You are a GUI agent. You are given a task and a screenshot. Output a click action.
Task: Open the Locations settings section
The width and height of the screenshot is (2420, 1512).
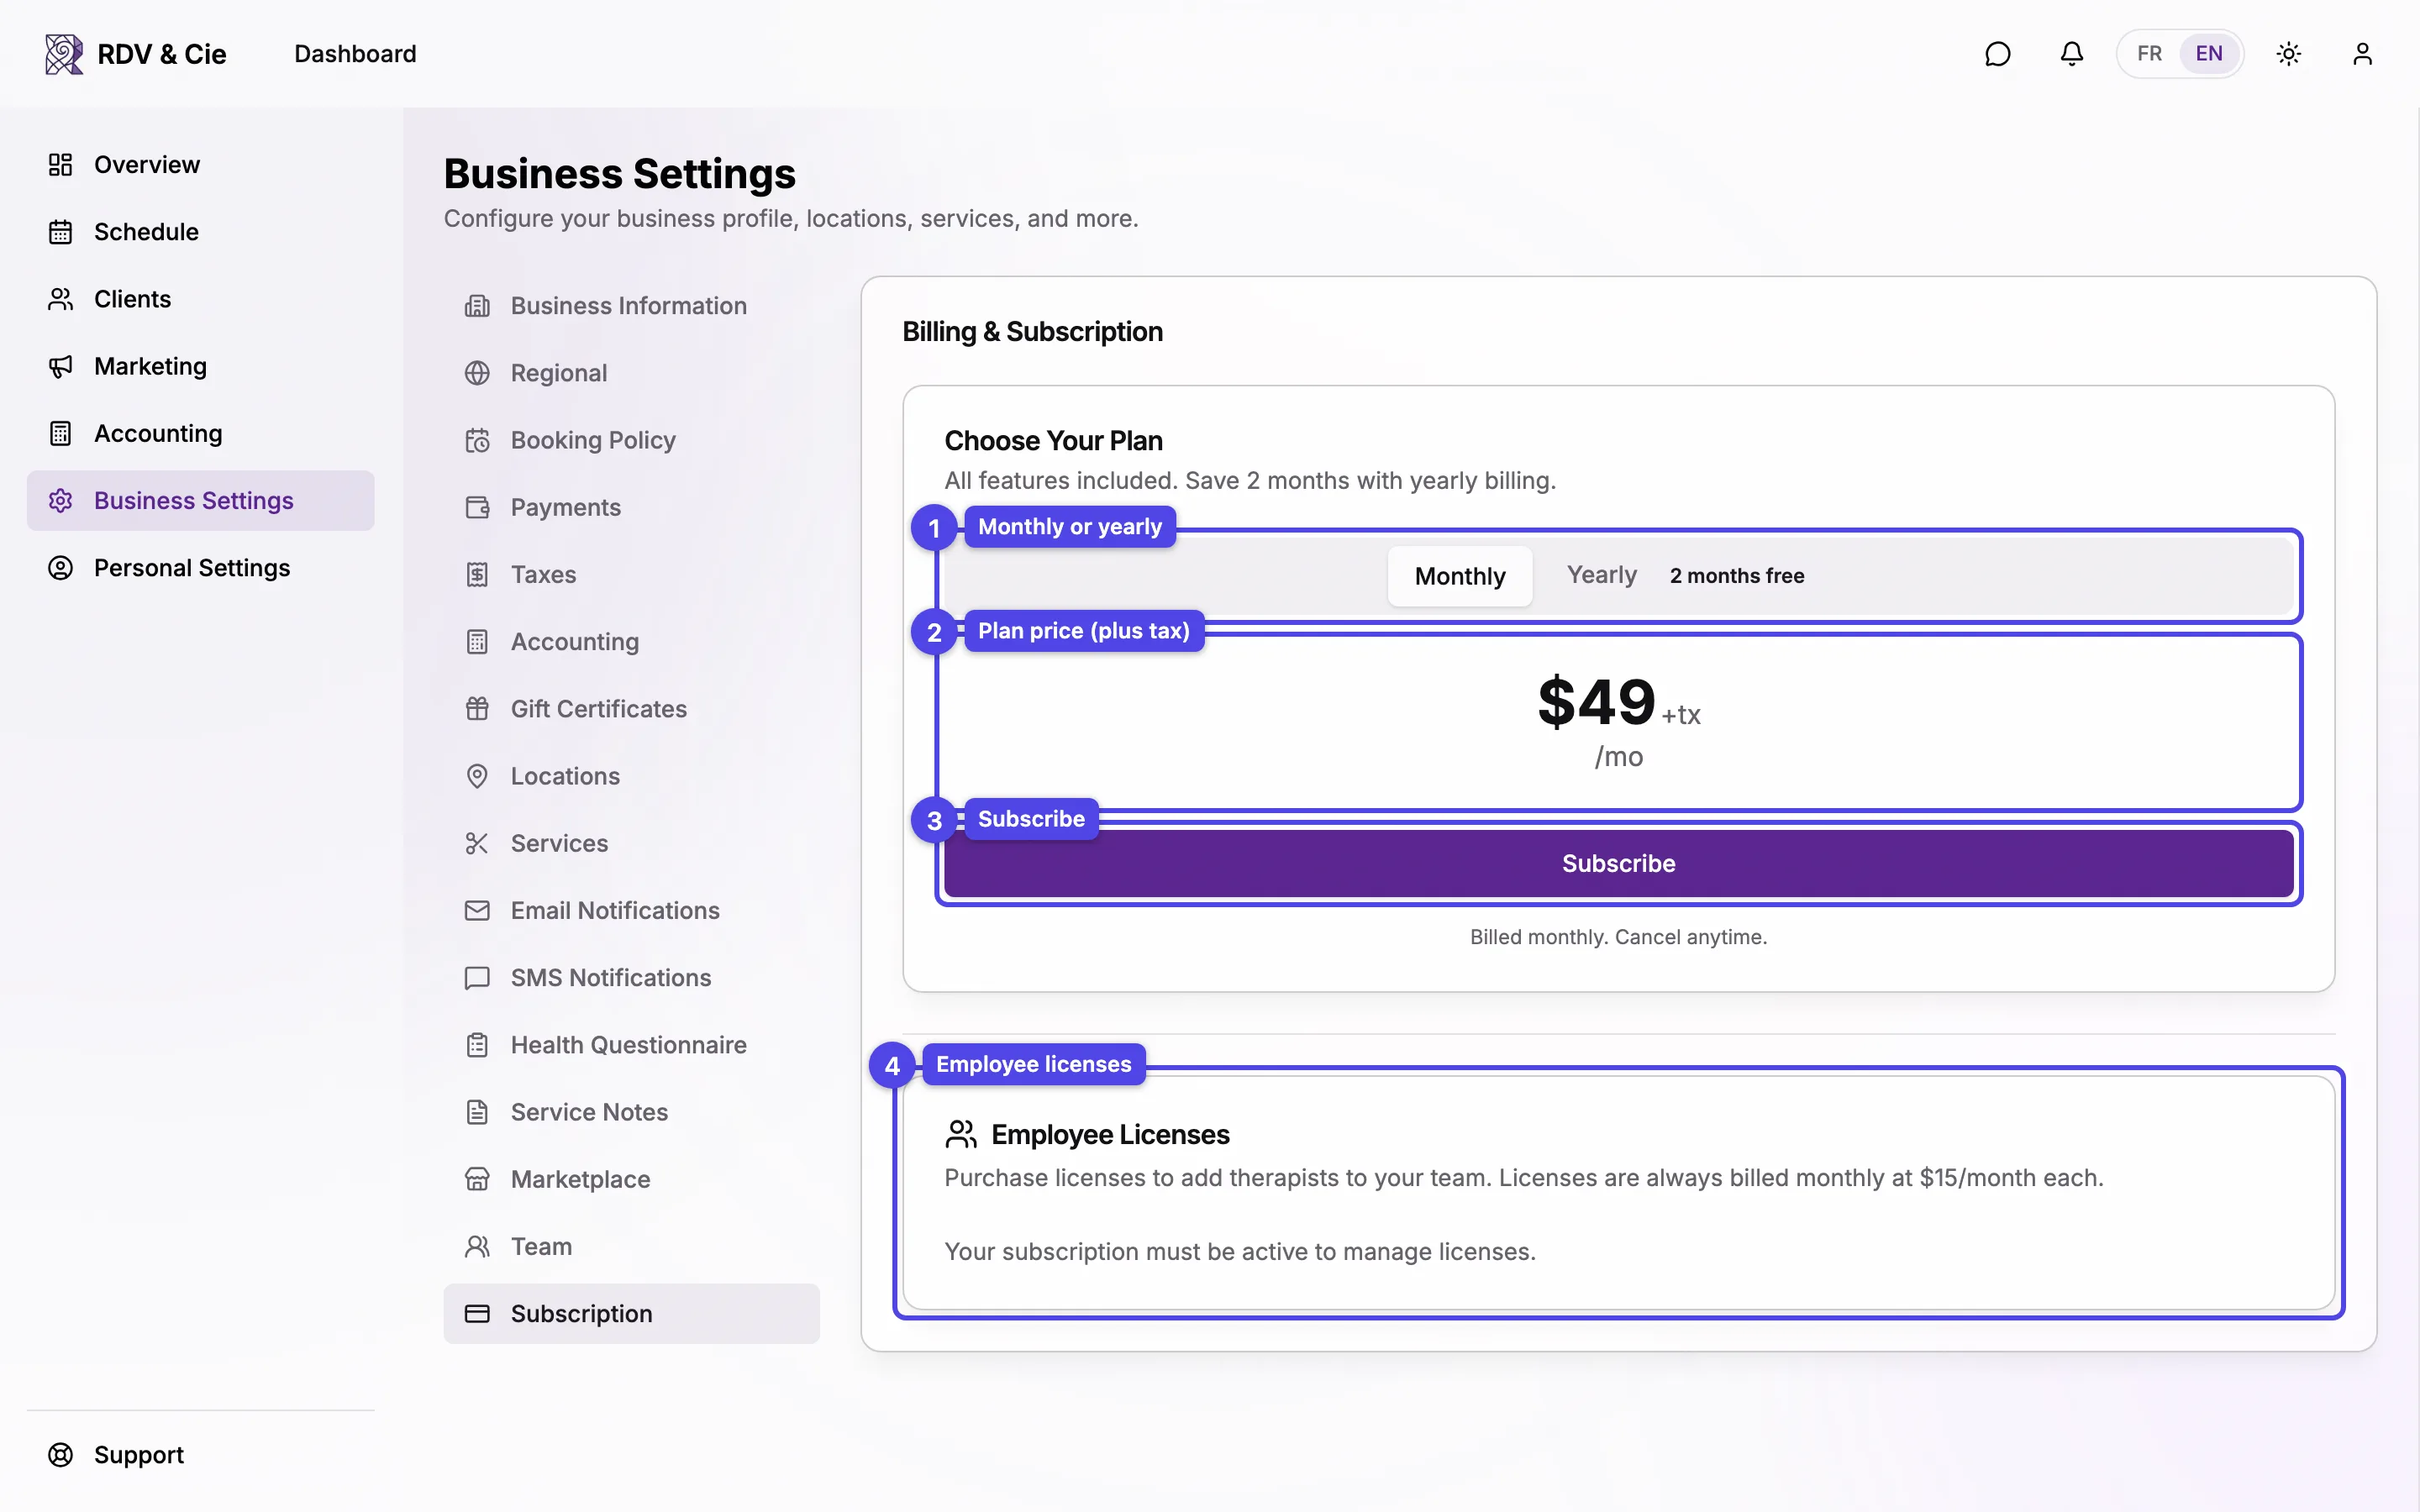[x=631, y=776]
